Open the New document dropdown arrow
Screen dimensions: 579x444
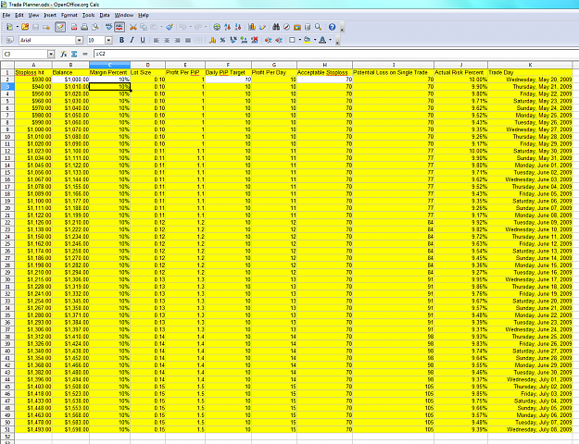[x=17, y=27]
